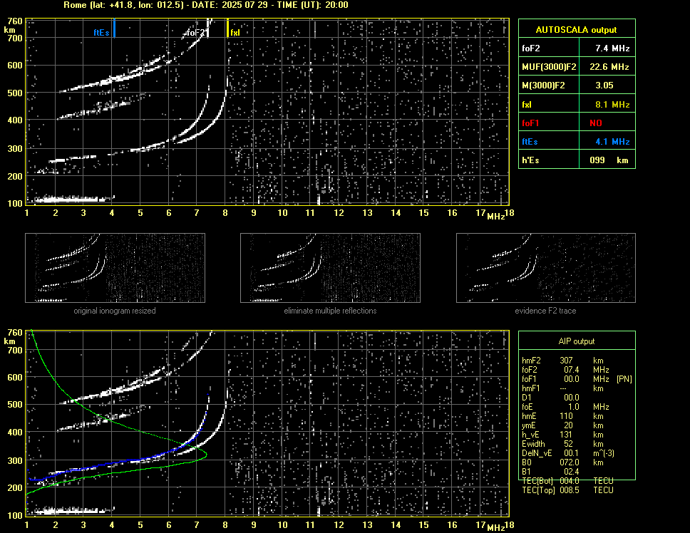Select the 4.1 MHz ftEs value
The height and width of the screenshot is (533, 690).
point(612,142)
